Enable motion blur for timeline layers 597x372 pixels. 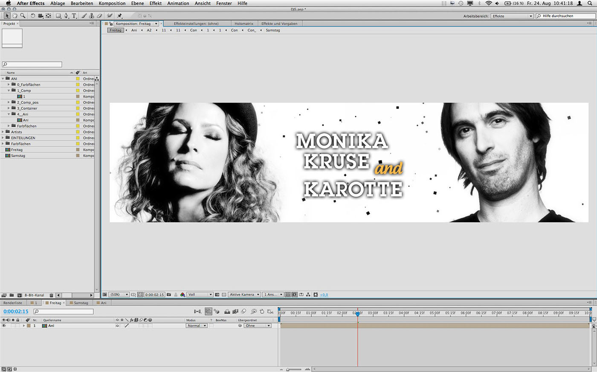(x=243, y=312)
